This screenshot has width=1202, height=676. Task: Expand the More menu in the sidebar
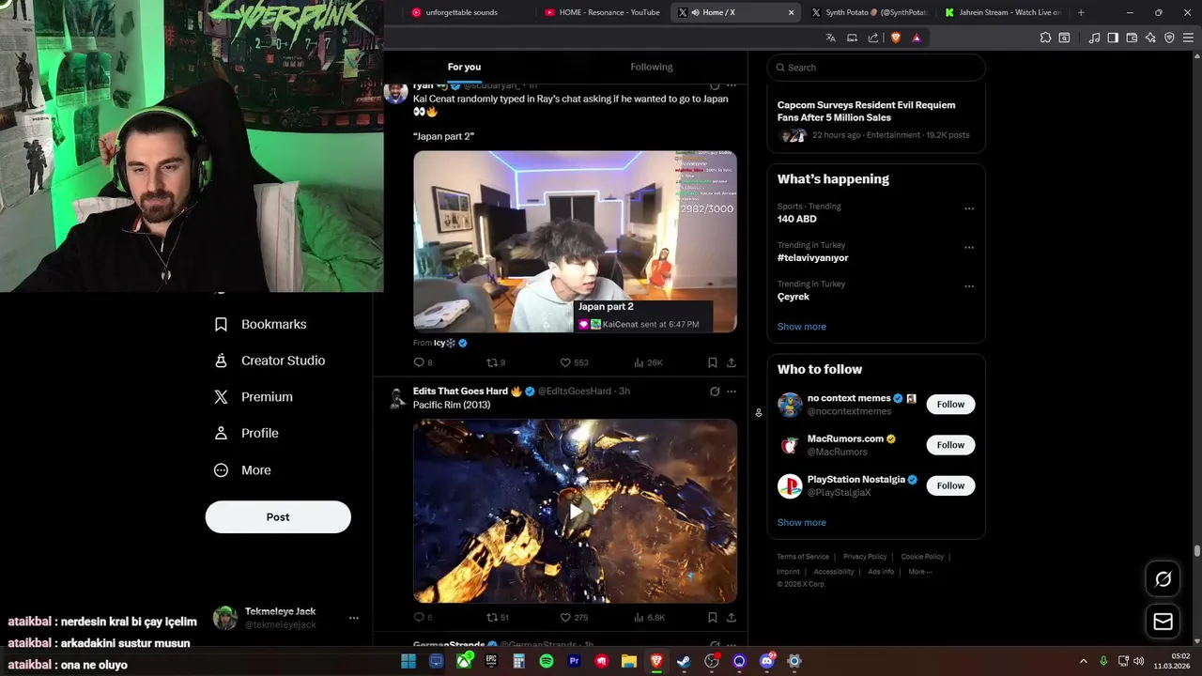242,470
